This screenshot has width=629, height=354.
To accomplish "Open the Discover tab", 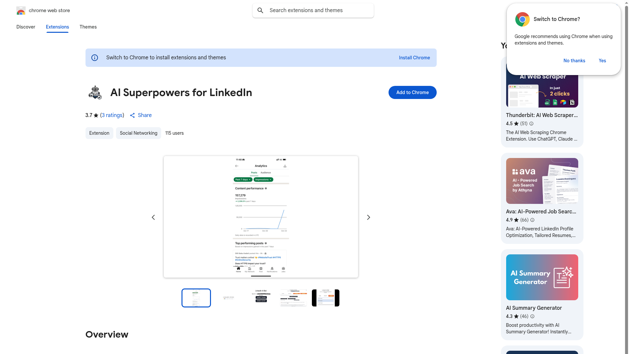I will point(26,27).
